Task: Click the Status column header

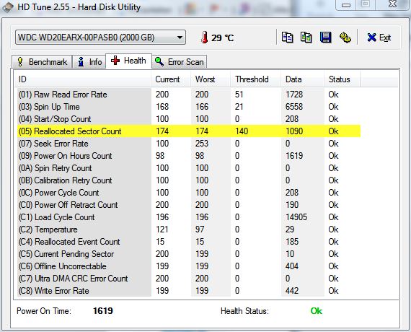Action: [342, 79]
